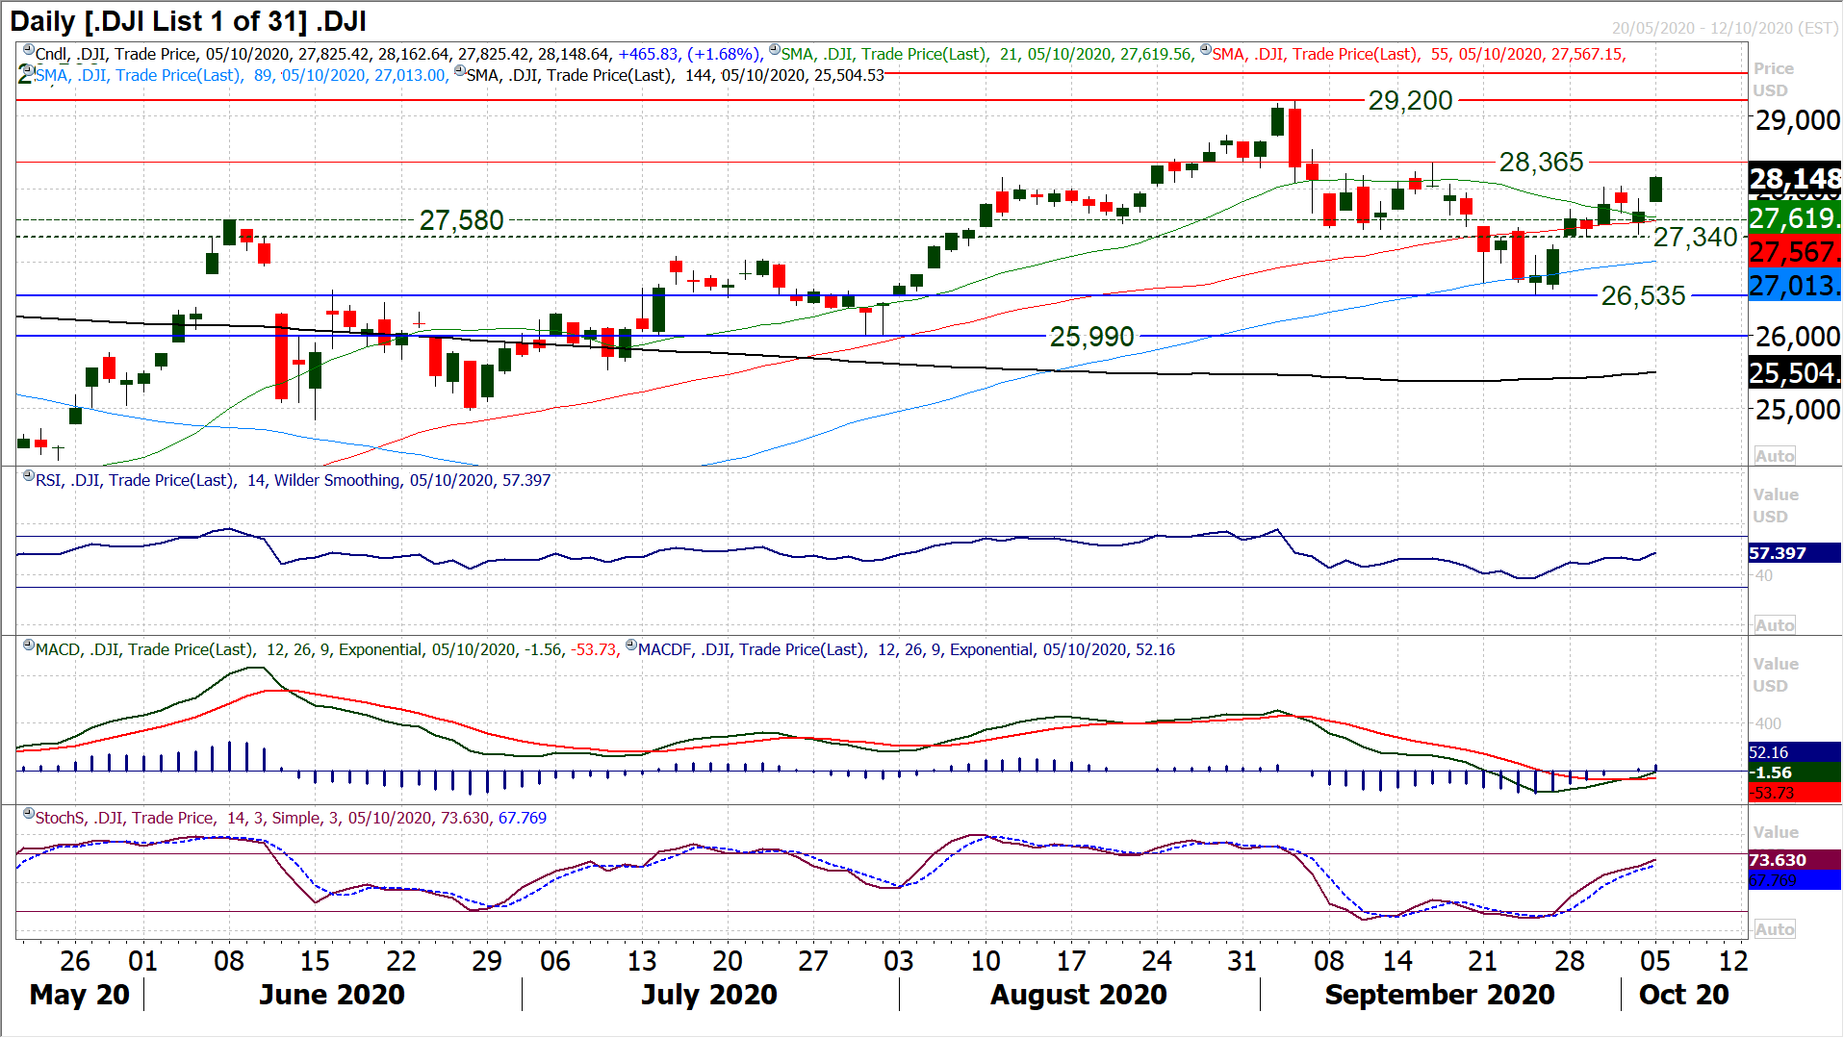Click the 26,000 price axis label
This screenshot has height=1038, width=1844.
click(1797, 337)
